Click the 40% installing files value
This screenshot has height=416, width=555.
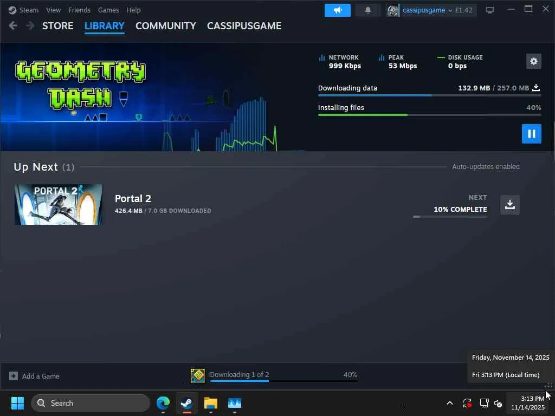(534, 108)
